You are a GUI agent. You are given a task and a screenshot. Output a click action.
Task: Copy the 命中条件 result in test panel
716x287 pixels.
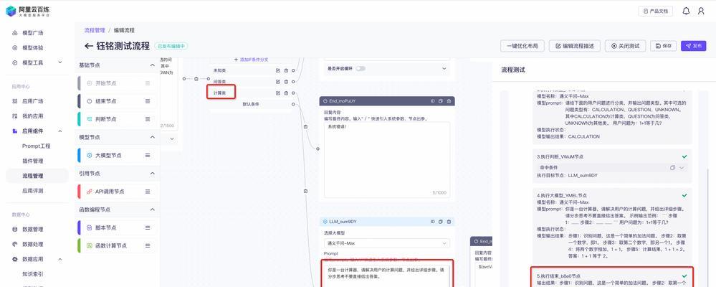(x=672, y=168)
